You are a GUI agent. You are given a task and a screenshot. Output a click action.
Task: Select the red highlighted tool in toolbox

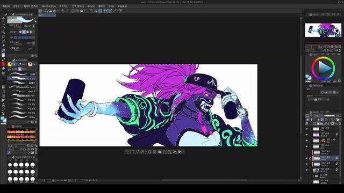[3, 64]
